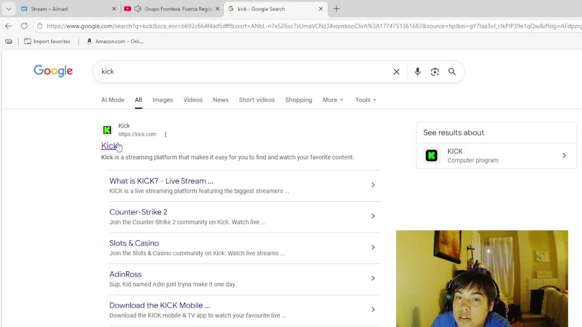
Task: Close the Stream – Aircast tab
Action: point(114,9)
